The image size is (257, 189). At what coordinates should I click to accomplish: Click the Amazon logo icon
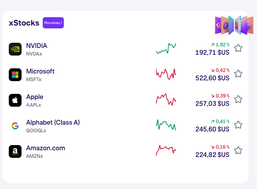15,151
